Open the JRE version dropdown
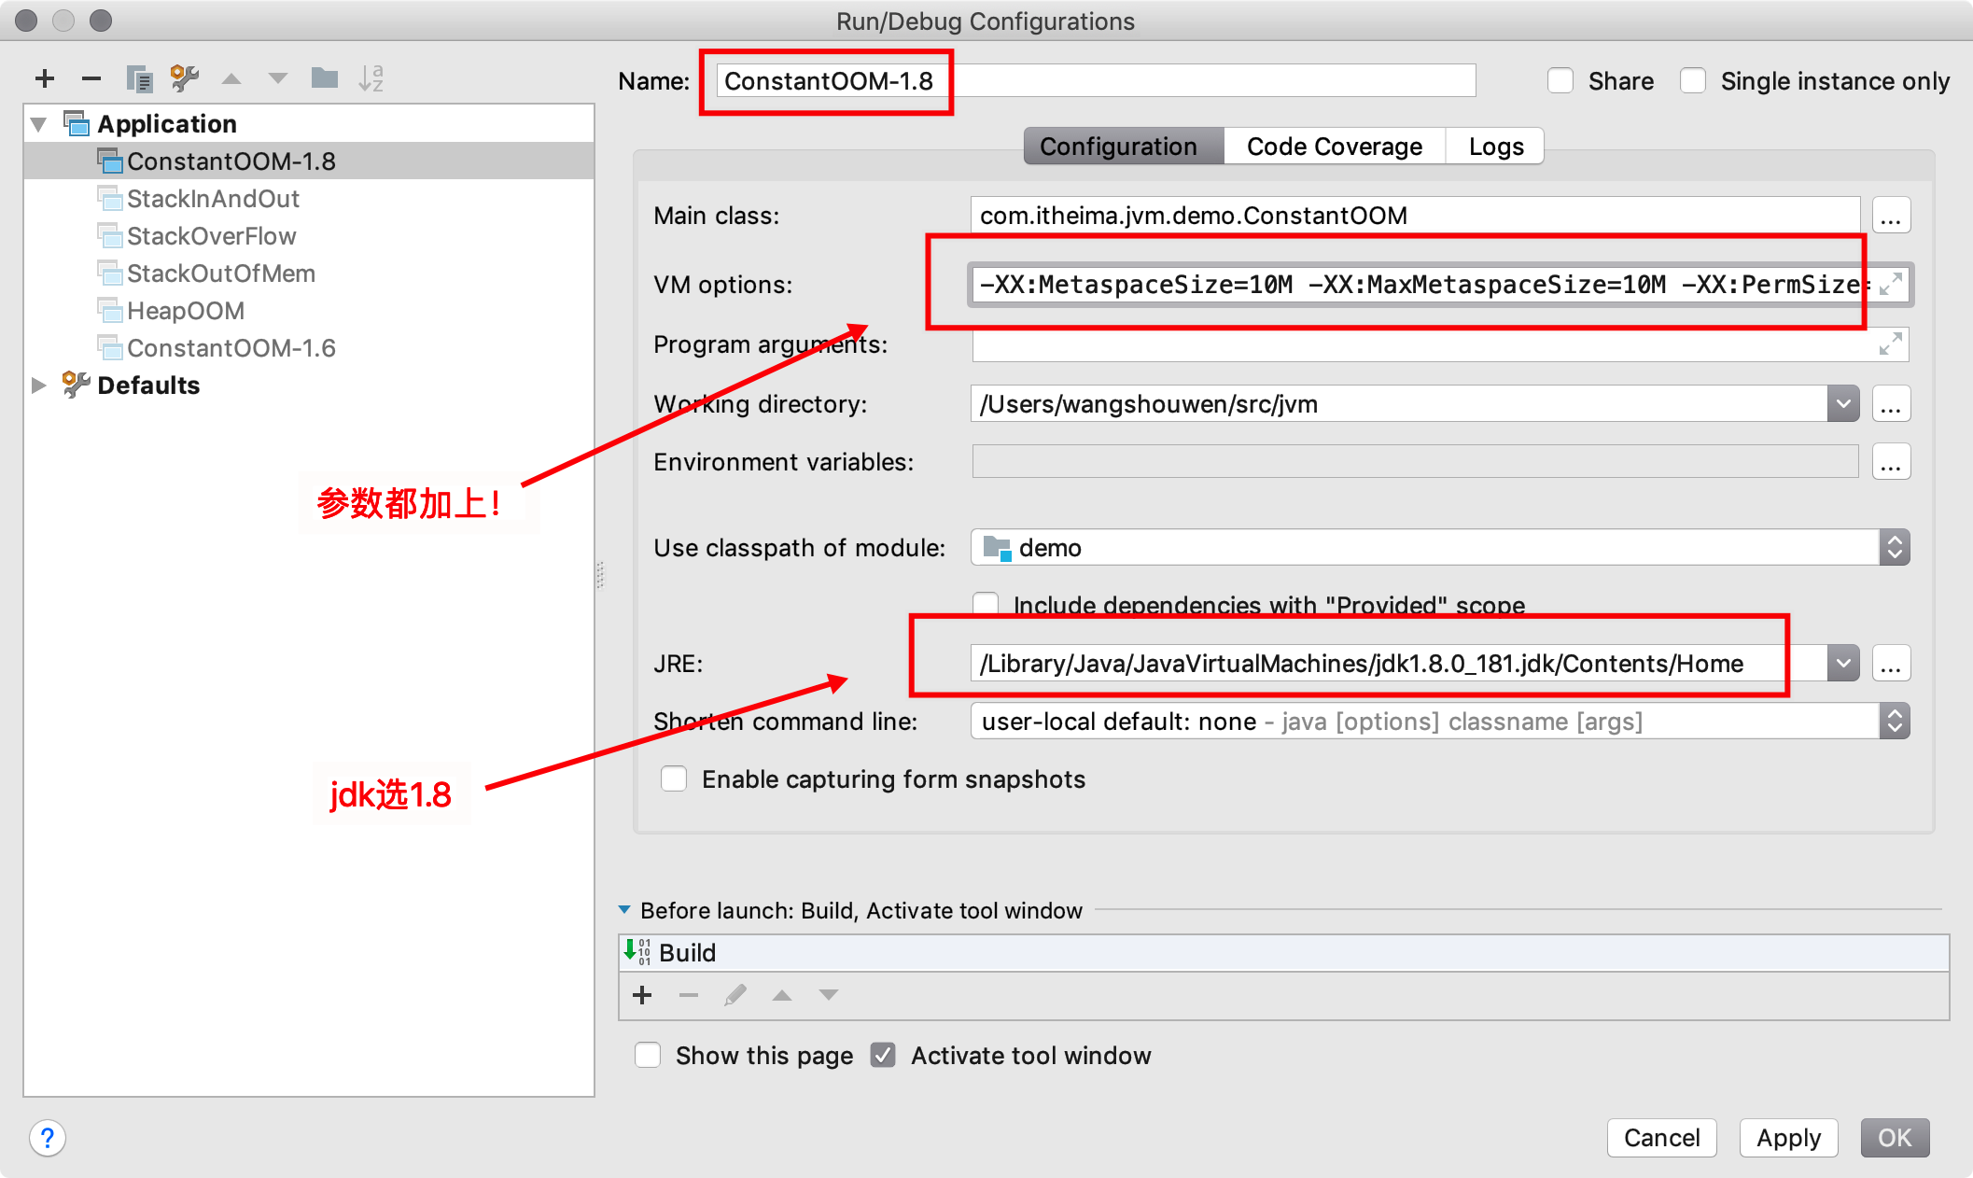Viewport: 1973px width, 1178px height. coord(1841,662)
